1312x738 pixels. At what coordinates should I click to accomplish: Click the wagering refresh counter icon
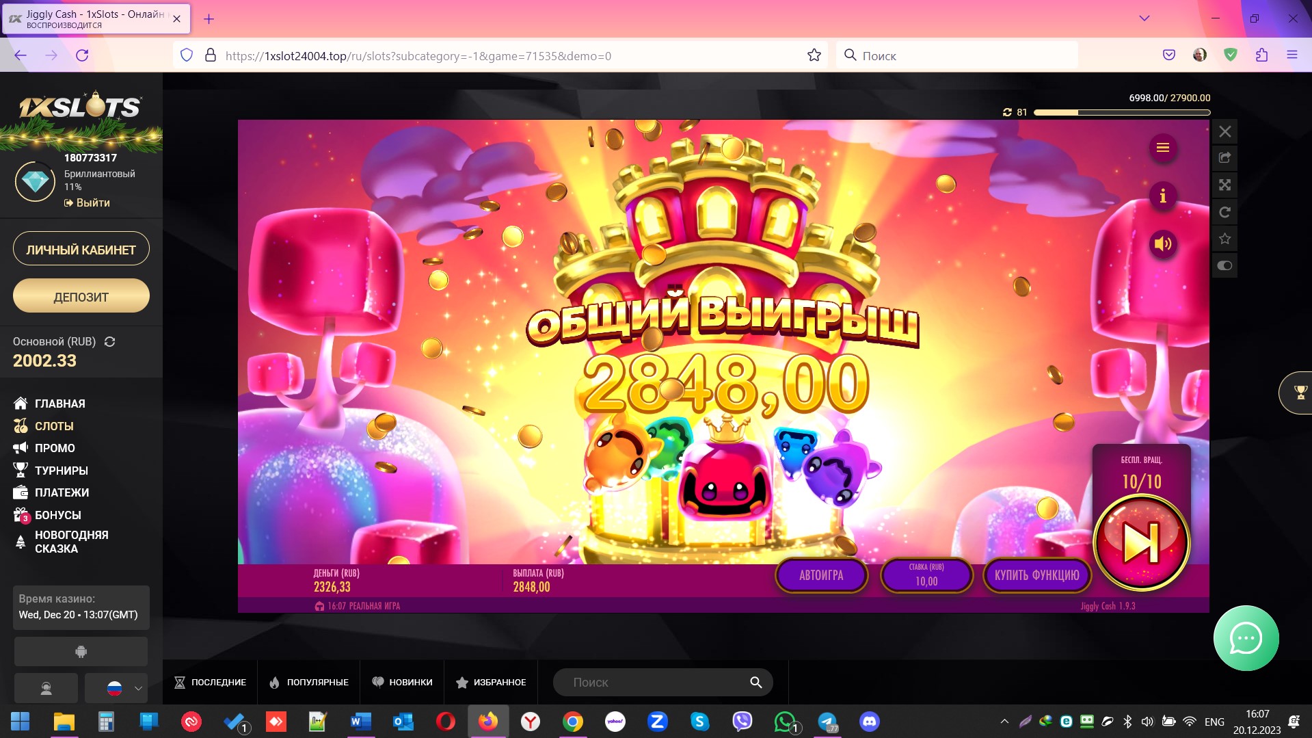click(1007, 112)
